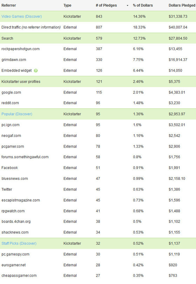Image resolution: width=196 pixels, height=284 pixels.
Task: Open the Staff Picks (Discover) link
Action: (x=19, y=243)
